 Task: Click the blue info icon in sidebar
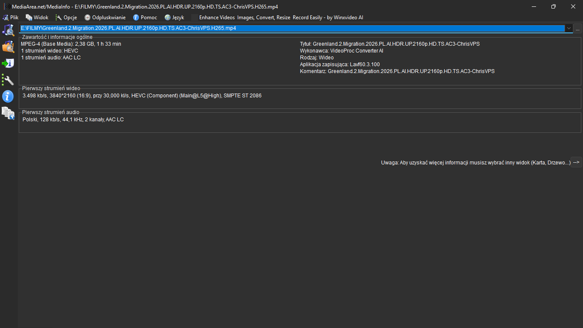[9, 96]
